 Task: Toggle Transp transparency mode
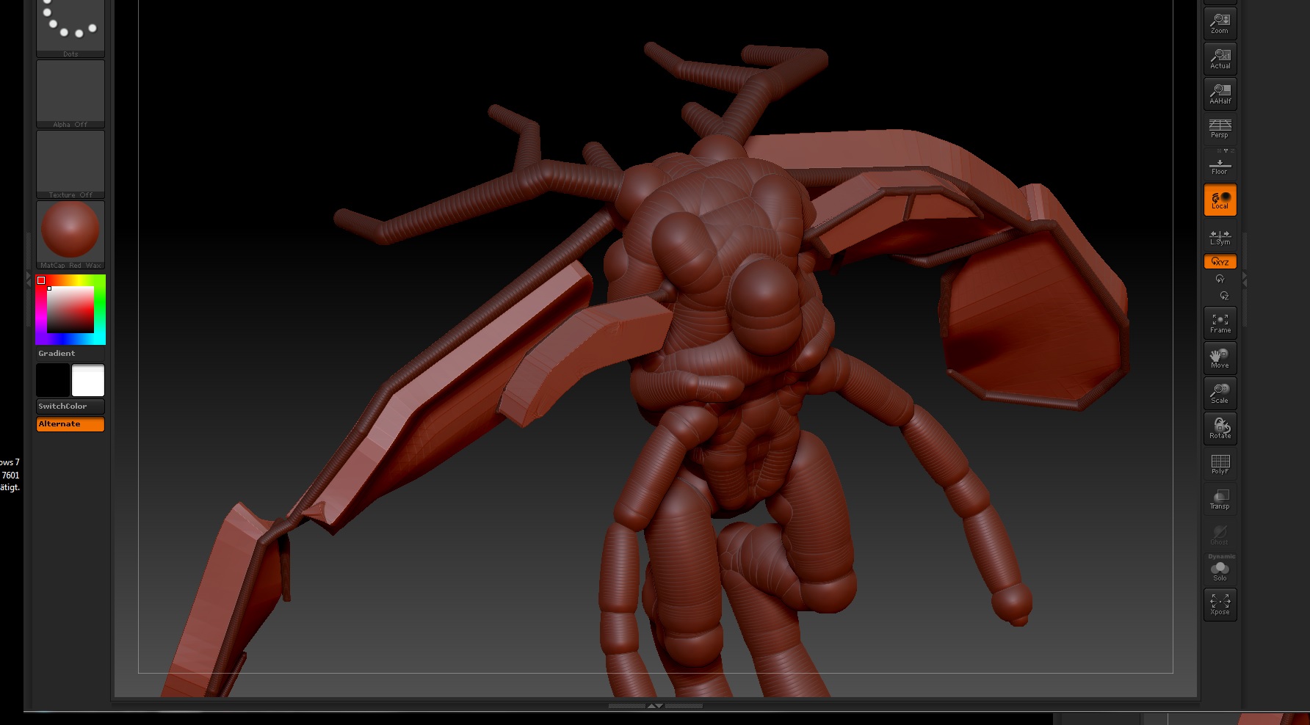pos(1220,499)
